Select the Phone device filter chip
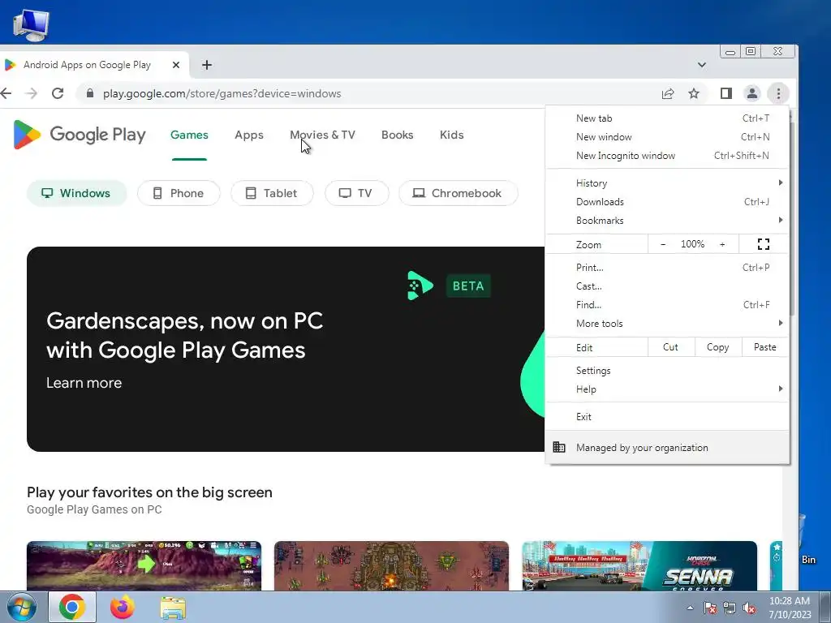This screenshot has width=831, height=623. 179,193
